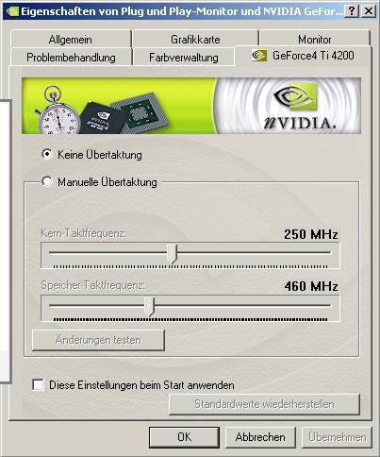Switch to the Monitor tab

(315, 40)
